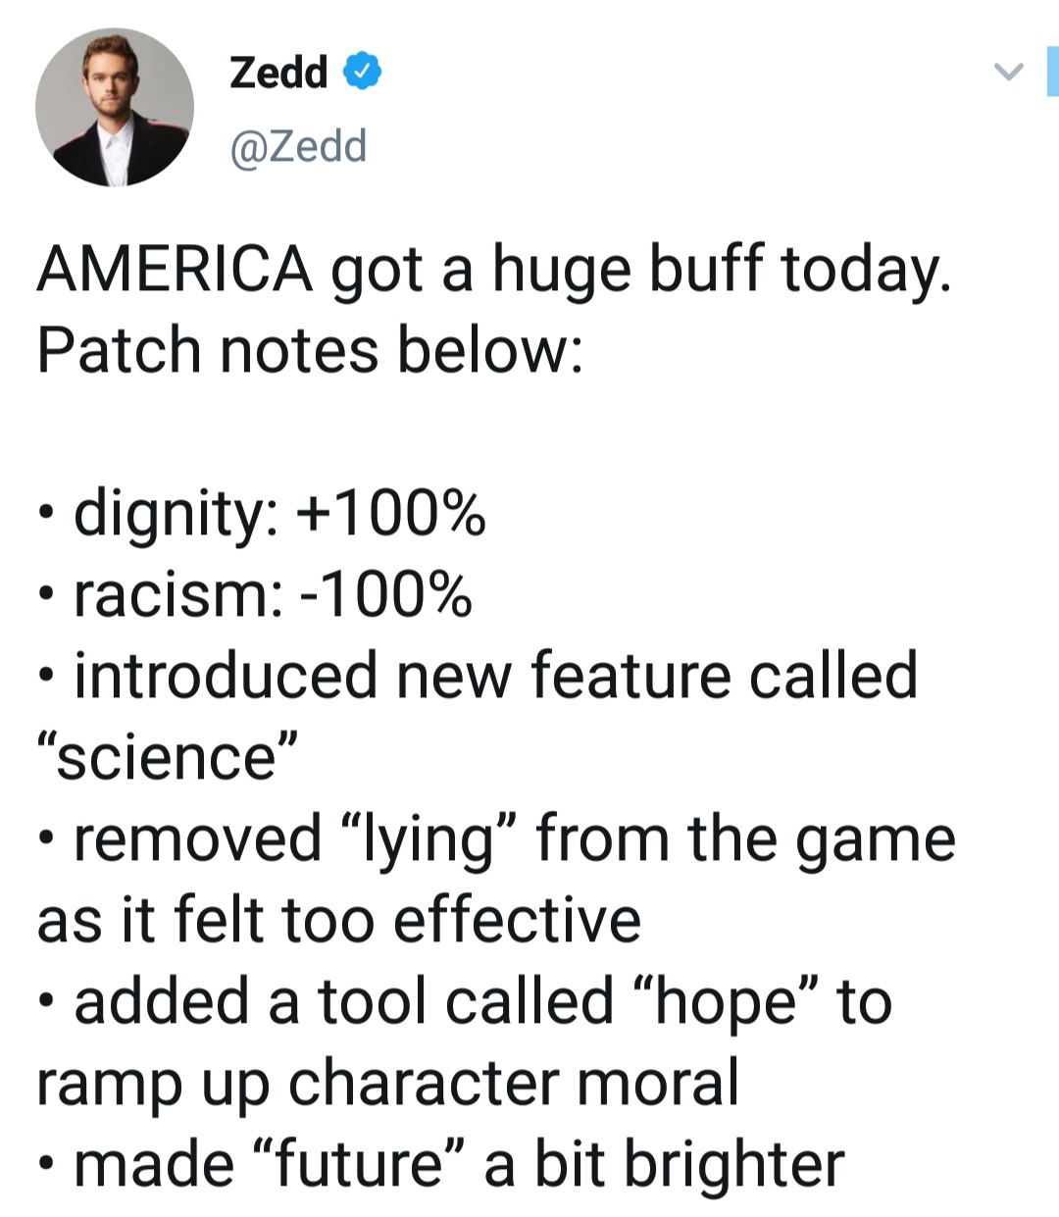1059x1217 pixels.
Task: Click 'ramp up character moral' line
Action: pos(388,1084)
